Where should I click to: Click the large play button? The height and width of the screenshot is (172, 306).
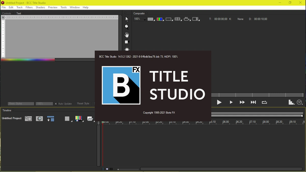click(219, 102)
